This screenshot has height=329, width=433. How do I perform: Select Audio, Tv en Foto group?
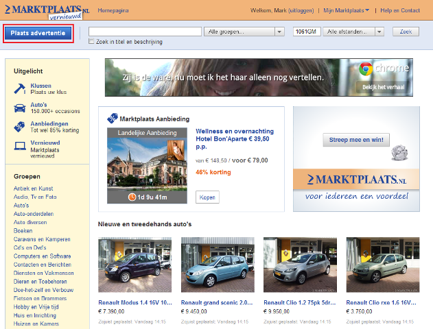[35, 197]
